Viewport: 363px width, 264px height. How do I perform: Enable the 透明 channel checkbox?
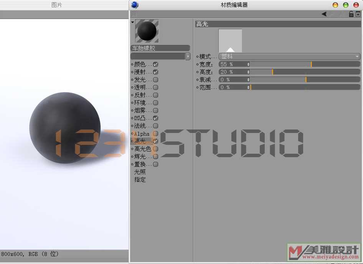pyautogui.click(x=155, y=87)
